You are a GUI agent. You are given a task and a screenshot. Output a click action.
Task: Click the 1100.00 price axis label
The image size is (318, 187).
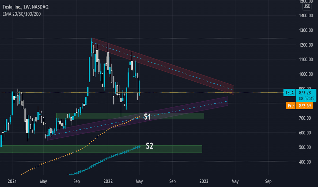[306, 60]
